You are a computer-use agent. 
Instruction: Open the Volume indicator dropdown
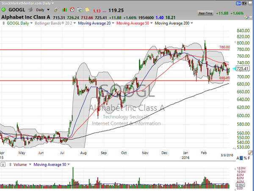pos(30,165)
